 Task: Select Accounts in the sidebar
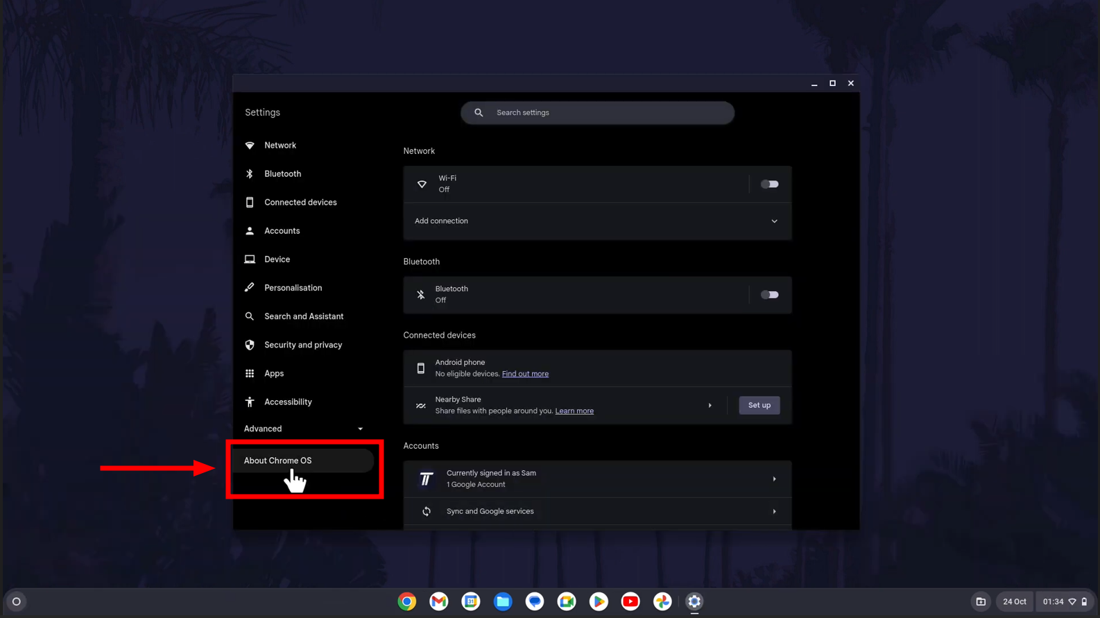pyautogui.click(x=303, y=230)
